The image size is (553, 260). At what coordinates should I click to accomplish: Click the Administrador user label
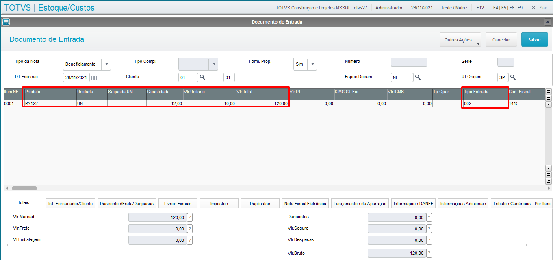click(389, 8)
